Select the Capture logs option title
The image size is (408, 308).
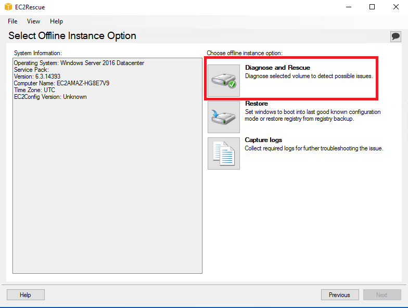tap(263, 140)
